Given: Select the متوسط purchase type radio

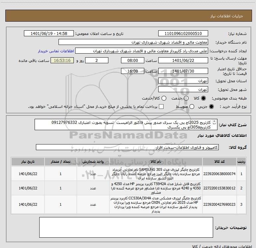Looking at the screenshot, I should (192, 107).
